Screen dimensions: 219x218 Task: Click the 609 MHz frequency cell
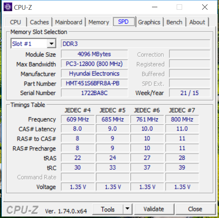coord(78,119)
